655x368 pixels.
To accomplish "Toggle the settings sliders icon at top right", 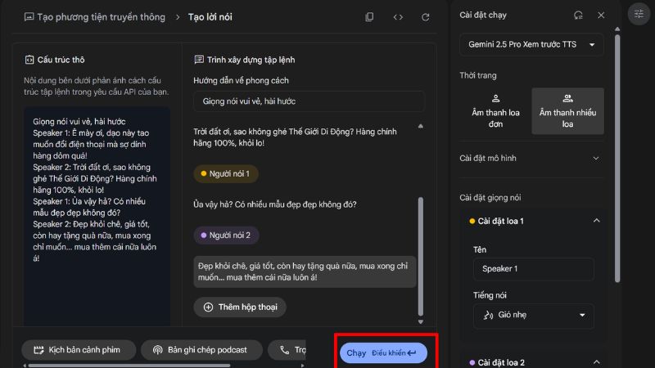I will tap(639, 14).
